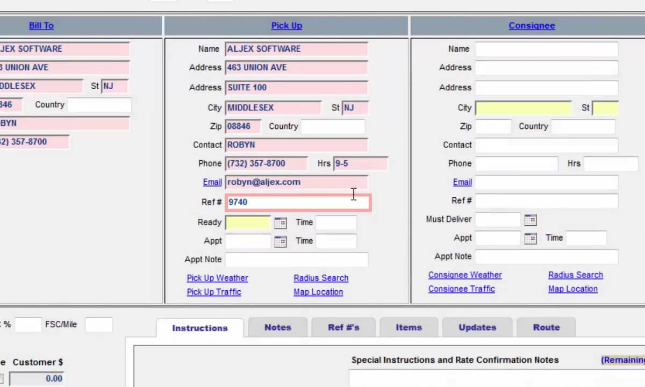Click the Pick Up Email link
Image resolution: width=645 pixels, height=387 pixels.
pos(212,182)
